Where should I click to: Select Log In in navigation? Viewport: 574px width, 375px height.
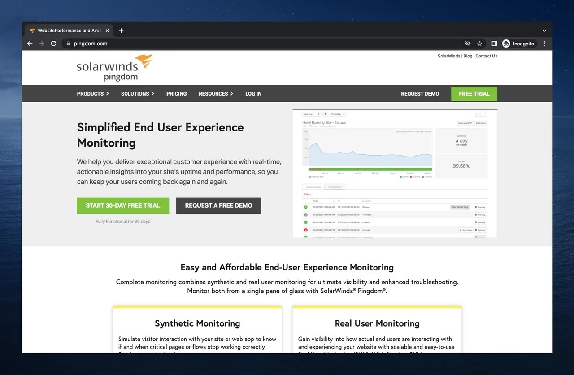(253, 94)
